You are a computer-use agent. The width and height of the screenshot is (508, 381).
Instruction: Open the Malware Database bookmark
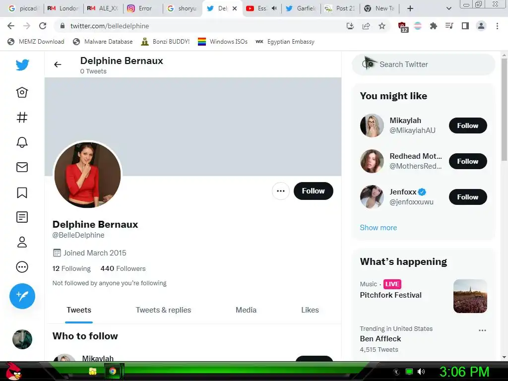103,42
